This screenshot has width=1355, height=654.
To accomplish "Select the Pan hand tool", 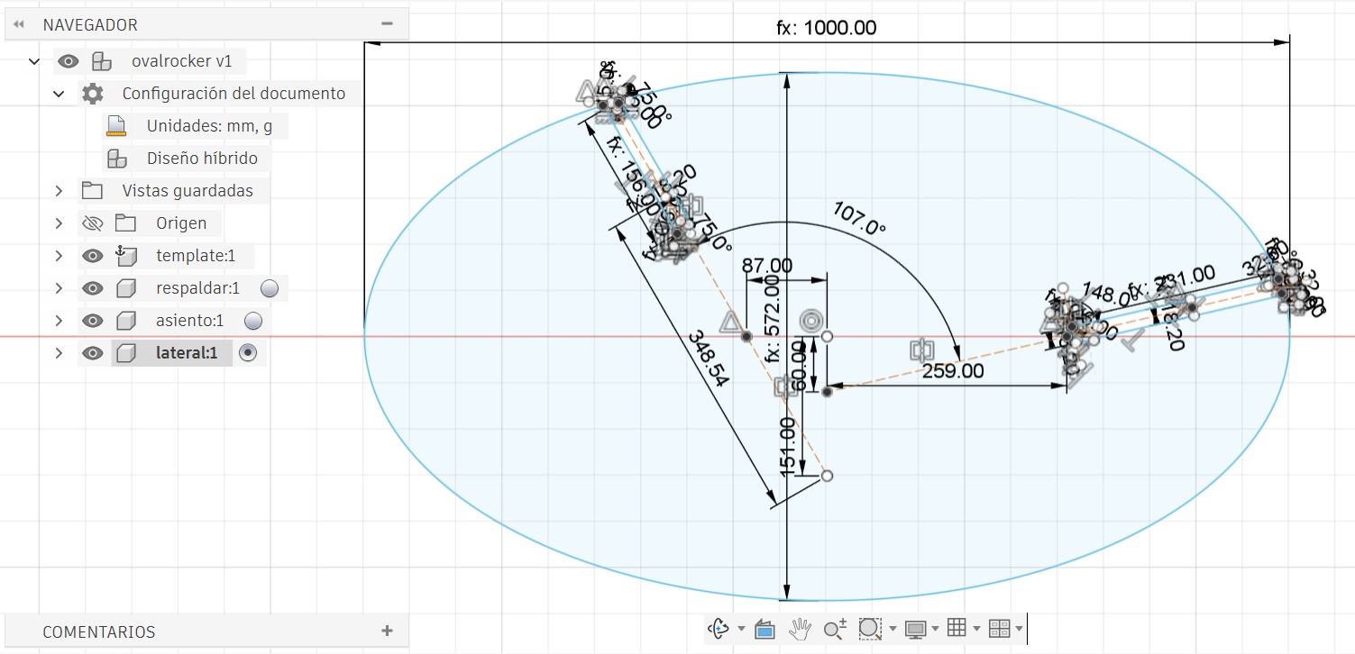I will pyautogui.click(x=801, y=629).
